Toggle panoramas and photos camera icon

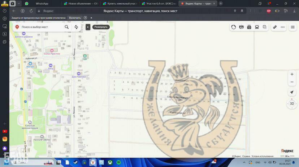point(249,27)
